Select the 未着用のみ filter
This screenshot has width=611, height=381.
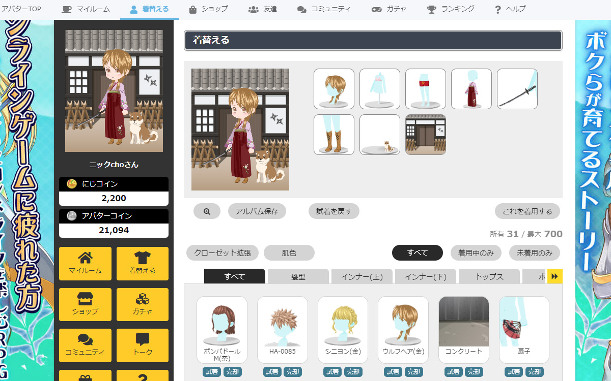pyautogui.click(x=535, y=252)
